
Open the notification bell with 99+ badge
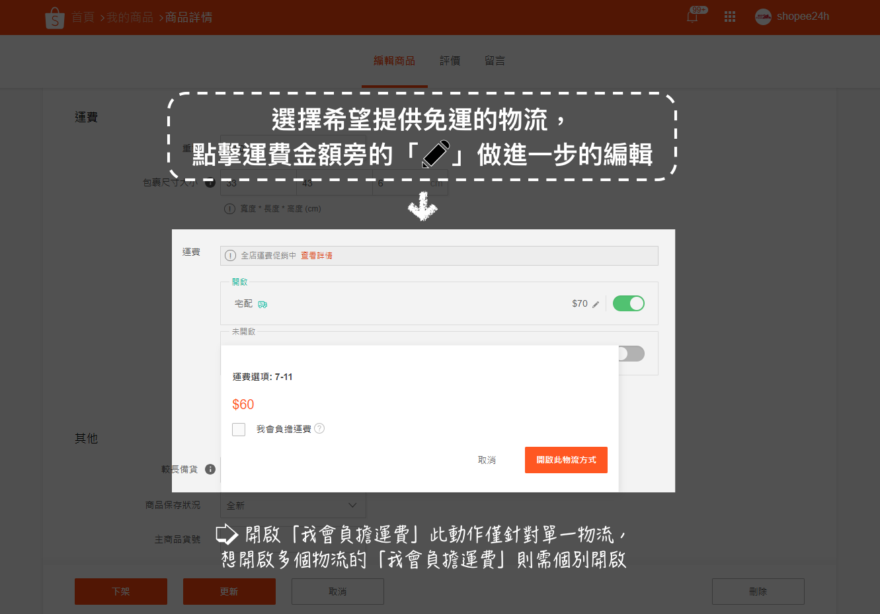point(692,17)
